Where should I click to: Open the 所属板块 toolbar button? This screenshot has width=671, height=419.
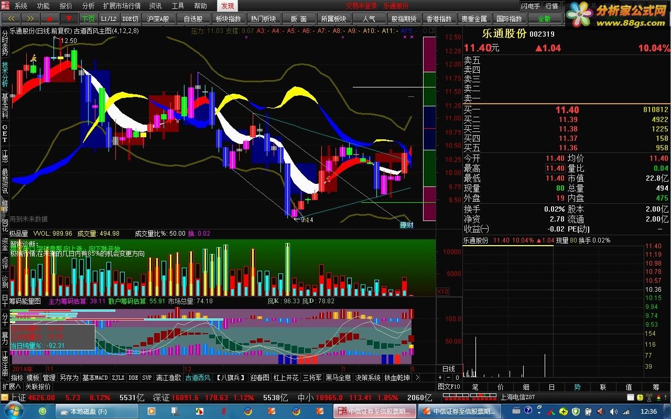(333, 18)
